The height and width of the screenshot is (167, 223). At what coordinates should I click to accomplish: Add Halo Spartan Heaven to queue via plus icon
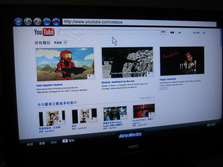(x=89, y=76)
